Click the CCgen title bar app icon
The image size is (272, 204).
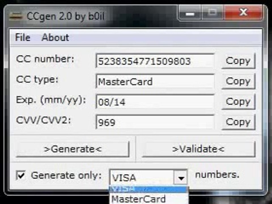pos(16,16)
